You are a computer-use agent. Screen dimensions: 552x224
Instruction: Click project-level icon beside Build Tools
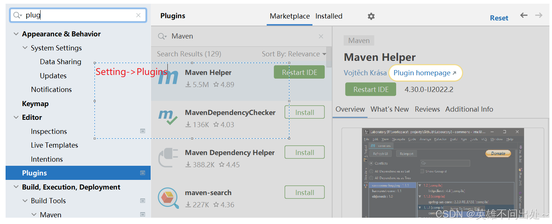point(142,201)
